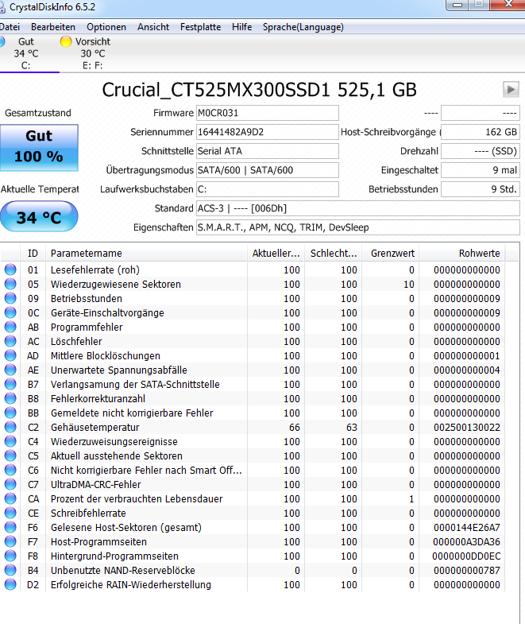Viewport: 525px width, 624px height.
Task: Click the Gut 100 % health status button
Action: pyautogui.click(x=39, y=148)
